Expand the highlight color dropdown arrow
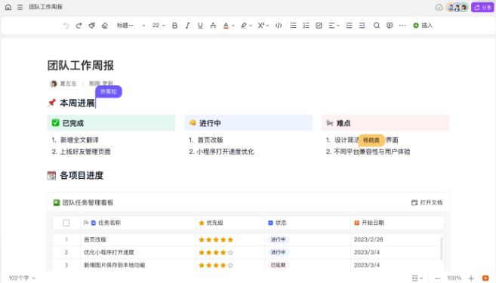The height and width of the screenshot is (283, 496). [251, 26]
